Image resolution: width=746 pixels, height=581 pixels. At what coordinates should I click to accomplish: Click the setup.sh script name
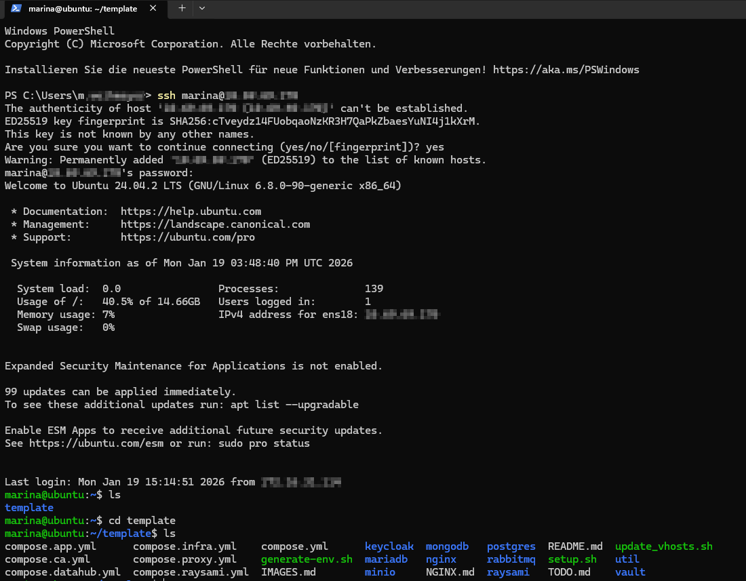coord(572,559)
